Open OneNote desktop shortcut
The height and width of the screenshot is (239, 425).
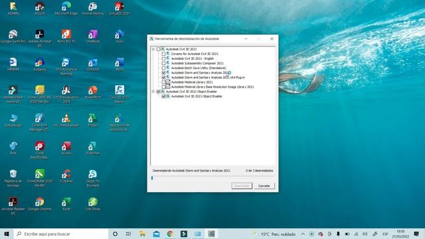point(93,37)
